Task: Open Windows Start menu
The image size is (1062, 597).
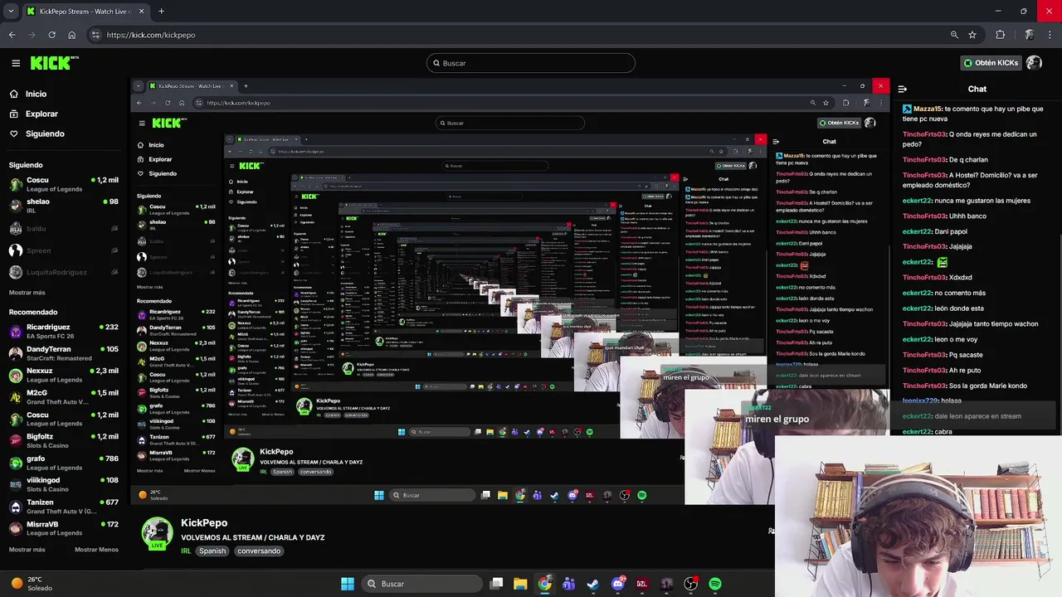Action: coord(348,584)
